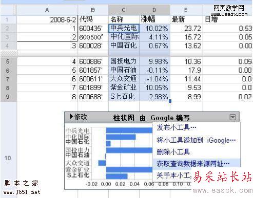Click cell with value 9.98%
Viewport: 253px width, 198px height.
coord(154,61)
